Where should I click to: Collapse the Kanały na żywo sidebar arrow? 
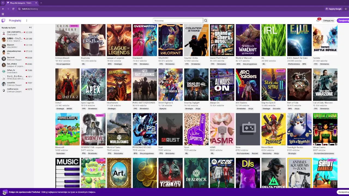point(30,27)
